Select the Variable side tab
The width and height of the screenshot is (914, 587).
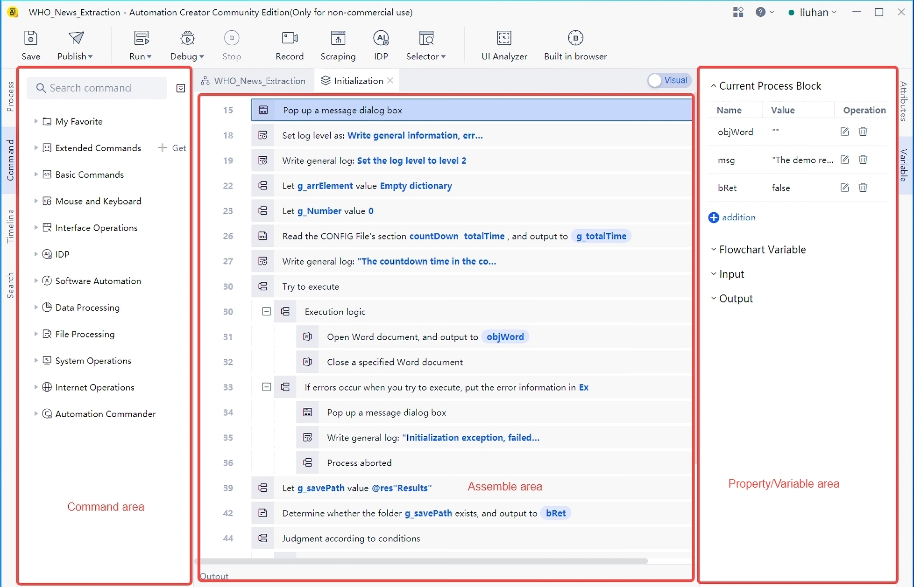(904, 165)
